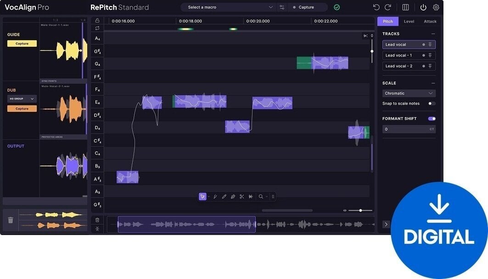Click the trash icon beside overview strip

pyautogui.click(x=97, y=220)
